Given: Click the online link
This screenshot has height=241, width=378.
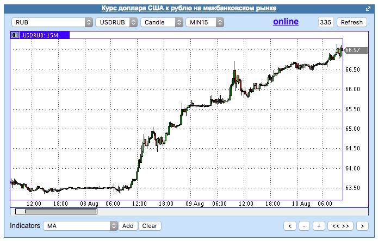Looking at the screenshot, I should click(x=286, y=22).
